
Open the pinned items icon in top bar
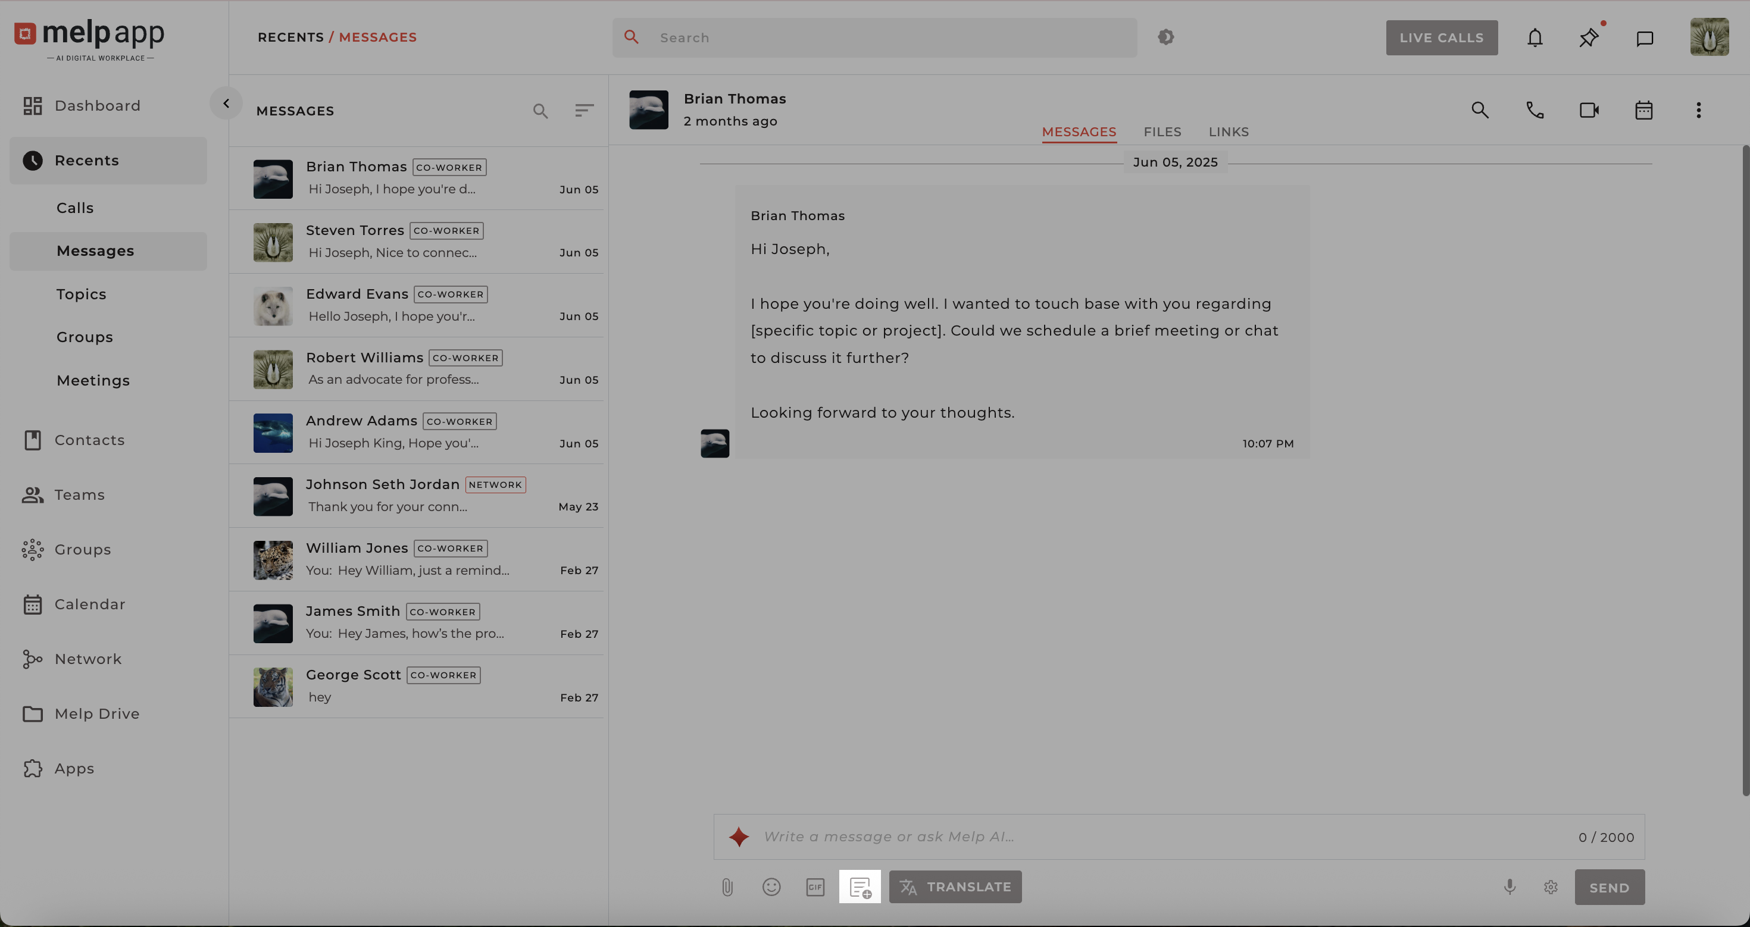[x=1588, y=38]
